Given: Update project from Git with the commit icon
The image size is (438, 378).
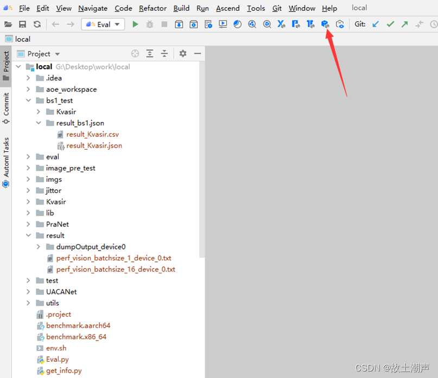Looking at the screenshot, I should [x=390, y=24].
